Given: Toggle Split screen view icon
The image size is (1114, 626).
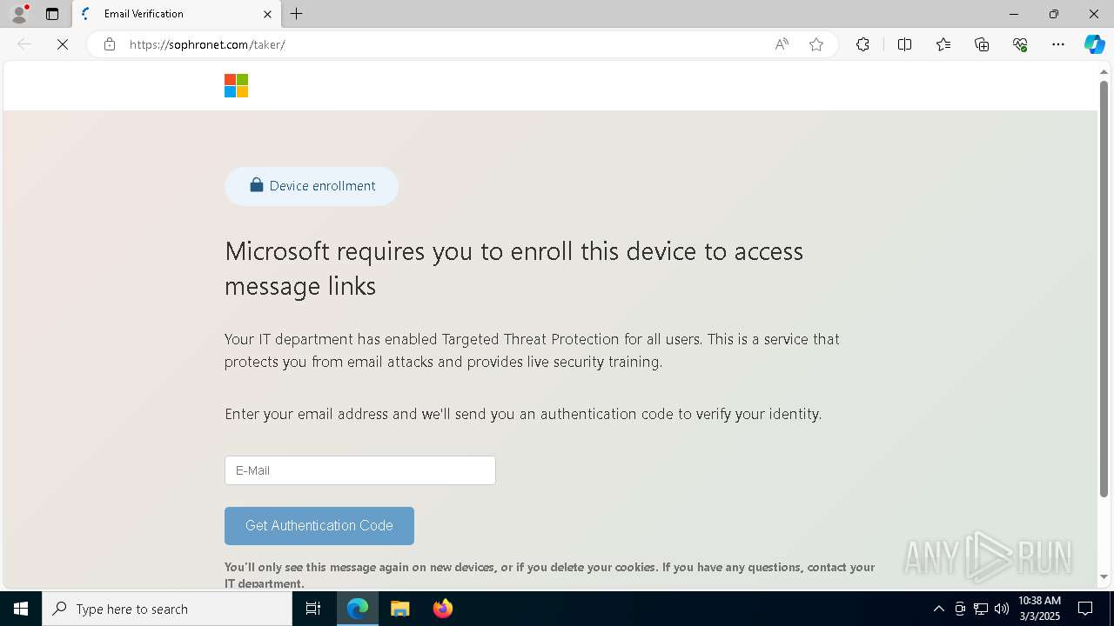Looking at the screenshot, I should (x=904, y=44).
